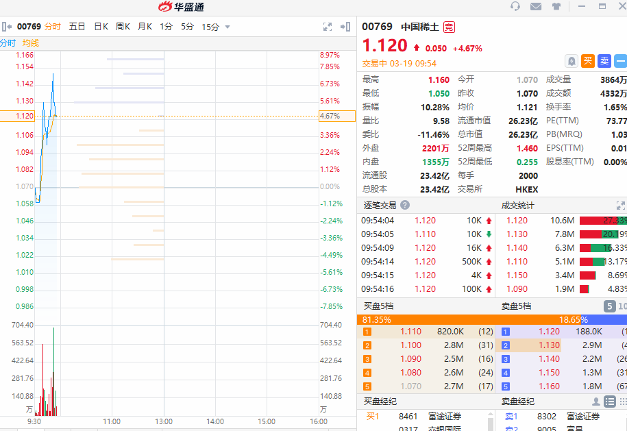Click sell level 3 price 1.140
The height and width of the screenshot is (431, 627).
pos(549,358)
